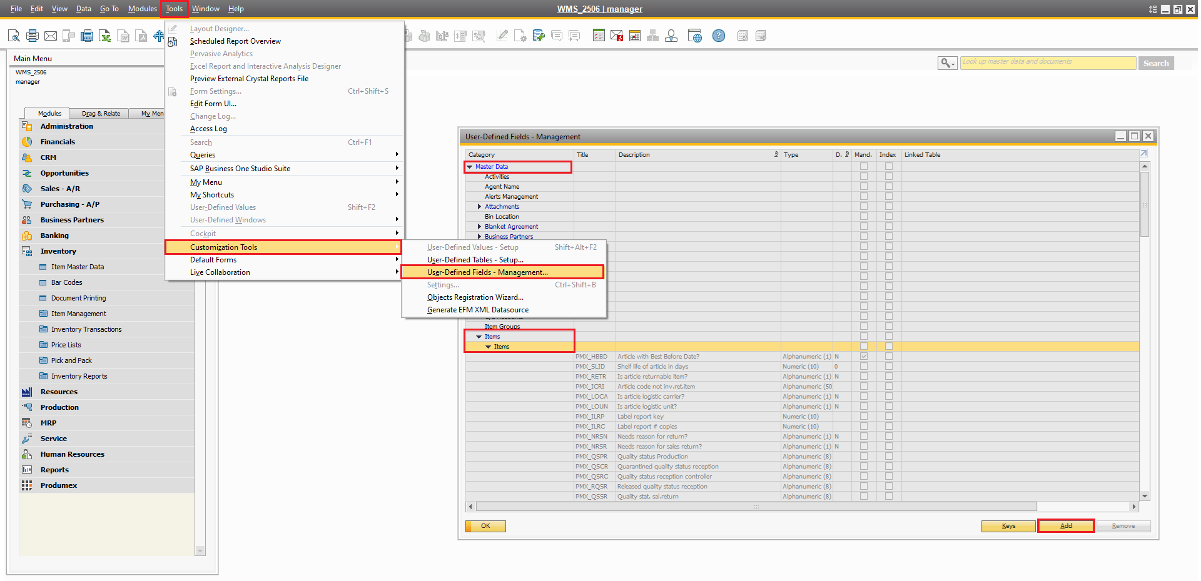Screen dimensions: 1201x581
Task: Open the Help question mark icon
Action: 719,36
